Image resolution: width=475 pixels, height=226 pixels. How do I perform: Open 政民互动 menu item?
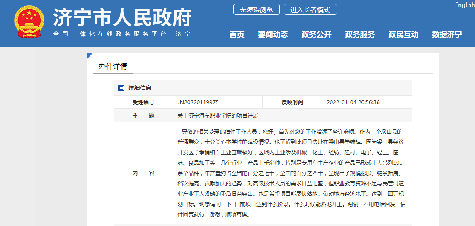pos(404,34)
